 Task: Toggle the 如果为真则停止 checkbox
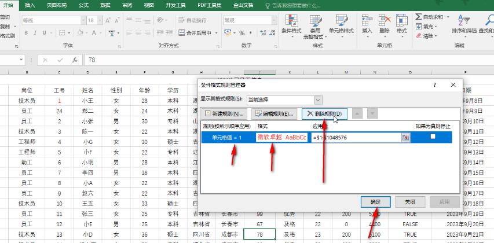pos(433,137)
